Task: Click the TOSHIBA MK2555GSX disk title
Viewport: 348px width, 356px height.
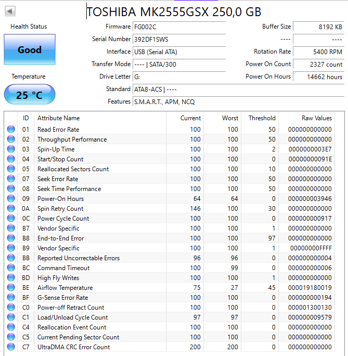Action: point(174,12)
